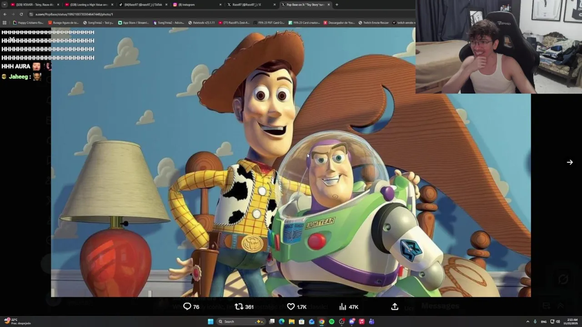Image resolution: width=582 pixels, height=327 pixels.
Task: Share the post via upload icon
Action: click(x=395, y=307)
